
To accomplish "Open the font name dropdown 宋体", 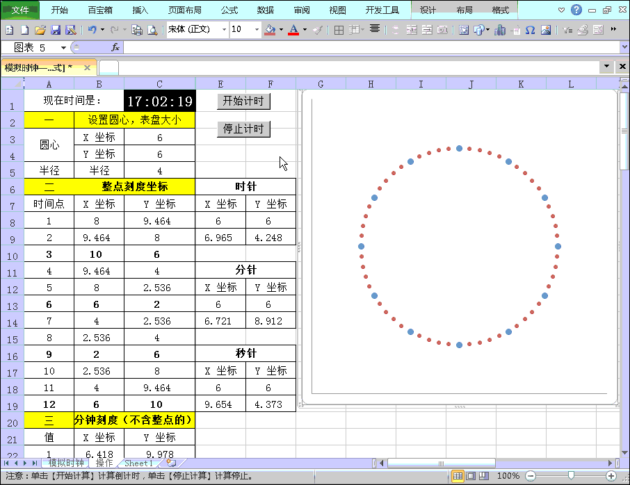I will pos(224,29).
